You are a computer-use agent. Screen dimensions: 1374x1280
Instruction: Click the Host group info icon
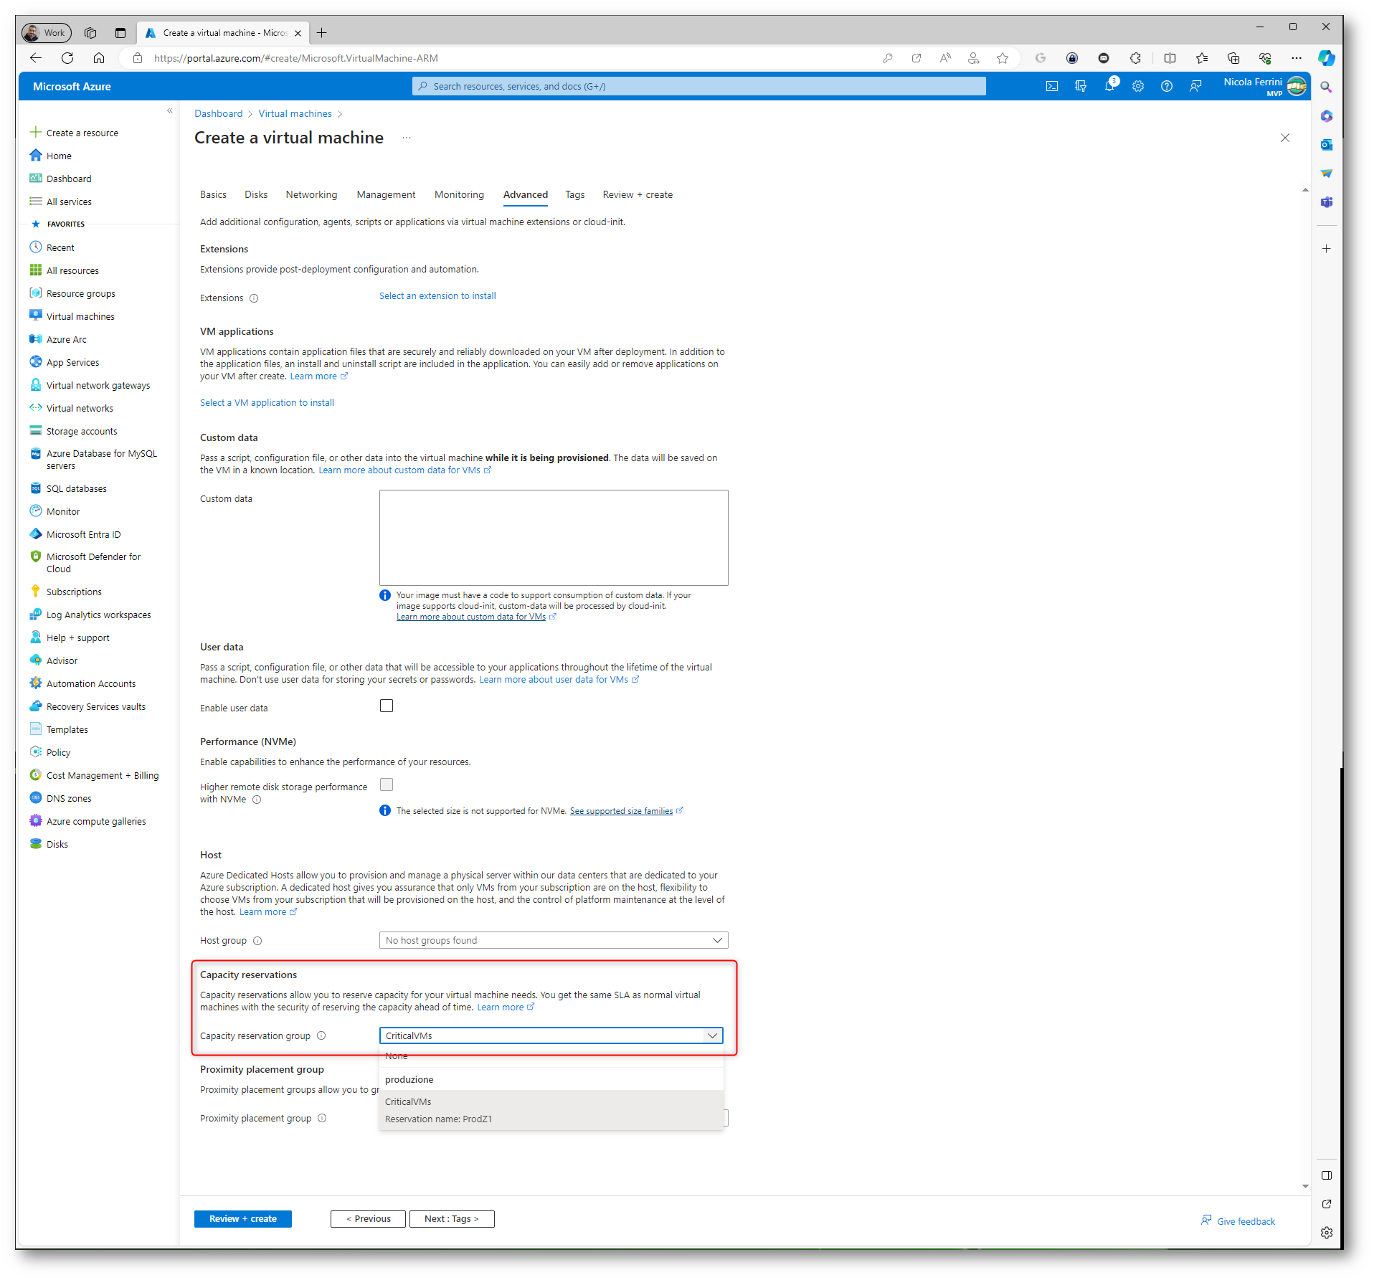pos(257,941)
